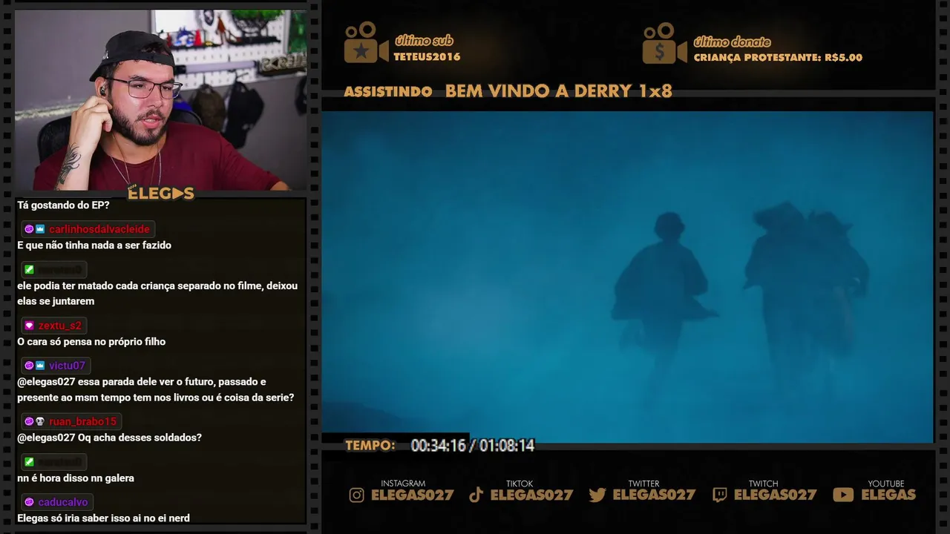This screenshot has height=534, width=950.
Task: Click the Twitter bird icon
Action: tap(597, 495)
